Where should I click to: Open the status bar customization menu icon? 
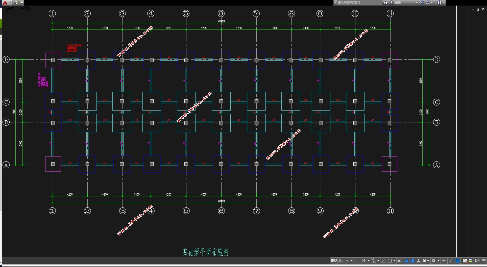click(x=484, y=261)
